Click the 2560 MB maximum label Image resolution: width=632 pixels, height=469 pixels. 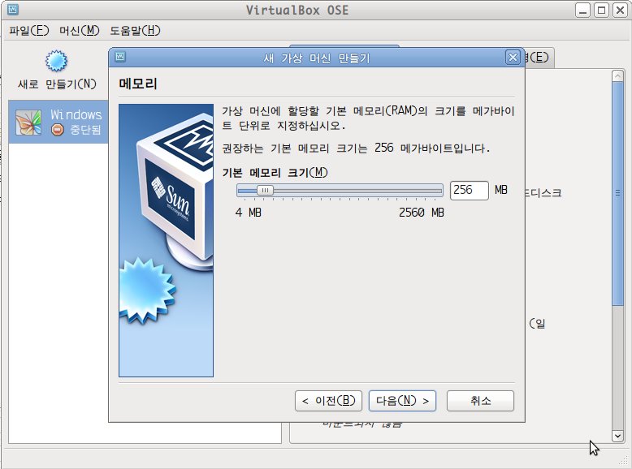point(422,212)
